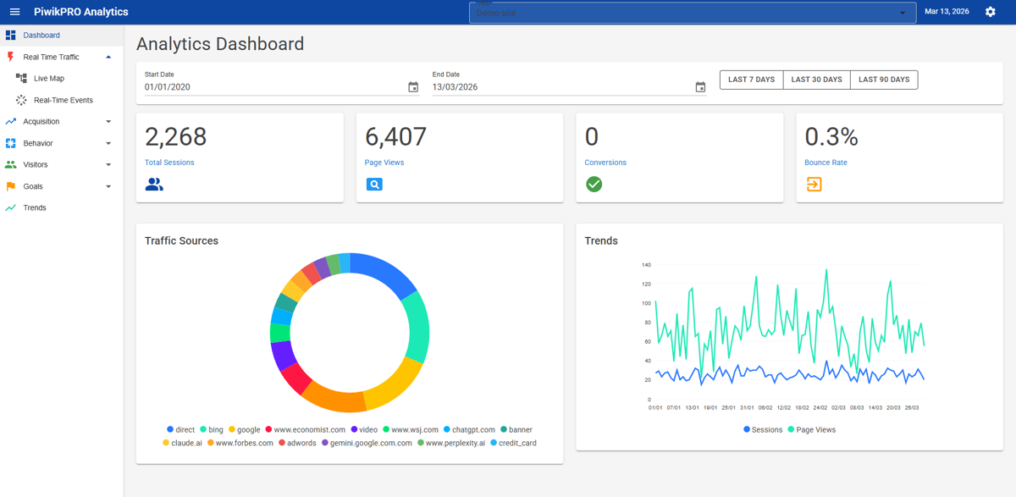Image resolution: width=1016 pixels, height=497 pixels.
Task: Click the LAST 7 DAYS button
Action: pyautogui.click(x=751, y=79)
